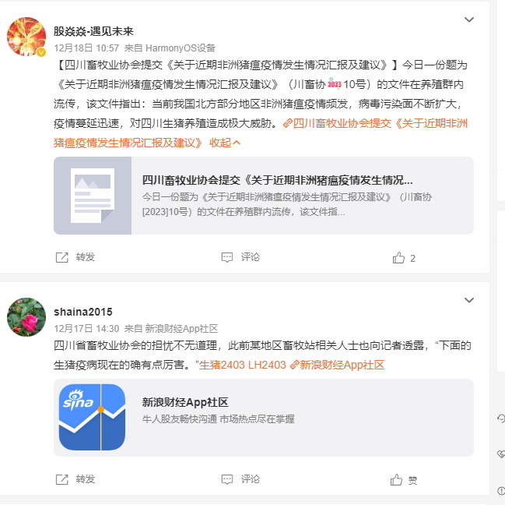Open shaina2015's rose avatar

(26, 317)
